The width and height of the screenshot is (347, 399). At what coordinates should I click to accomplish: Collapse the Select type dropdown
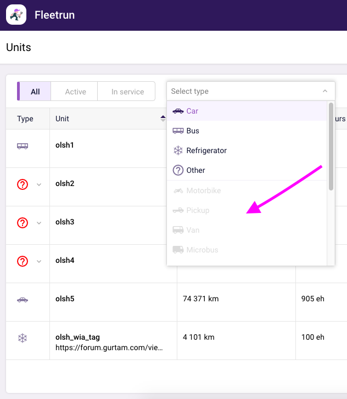(x=324, y=91)
